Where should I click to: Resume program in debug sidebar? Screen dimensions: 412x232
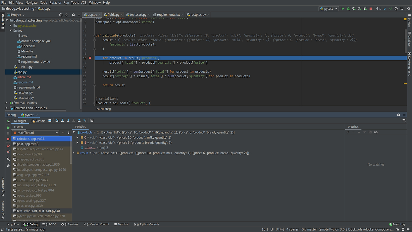click(x=8, y=128)
